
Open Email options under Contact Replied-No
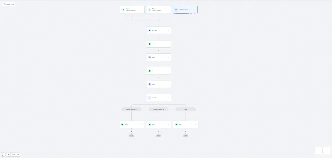coord(169,125)
